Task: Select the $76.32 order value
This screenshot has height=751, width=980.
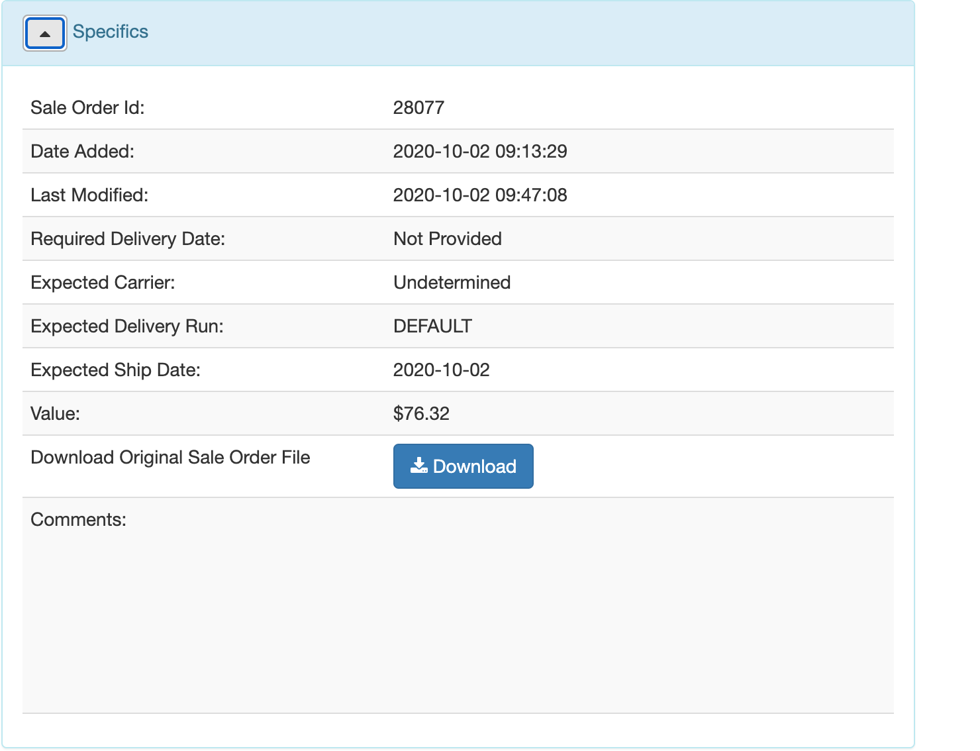Action: (421, 414)
